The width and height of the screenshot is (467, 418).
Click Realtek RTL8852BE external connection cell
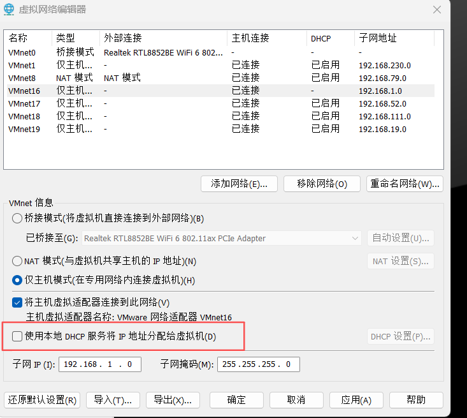coord(163,53)
